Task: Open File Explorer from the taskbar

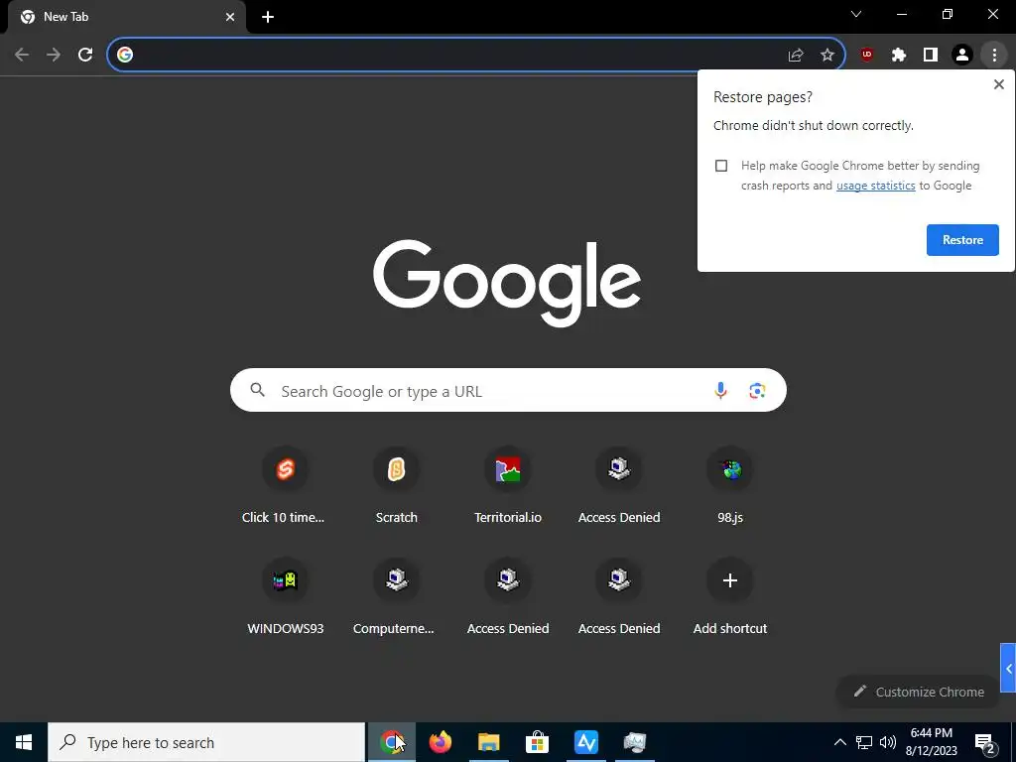Action: [x=488, y=742]
